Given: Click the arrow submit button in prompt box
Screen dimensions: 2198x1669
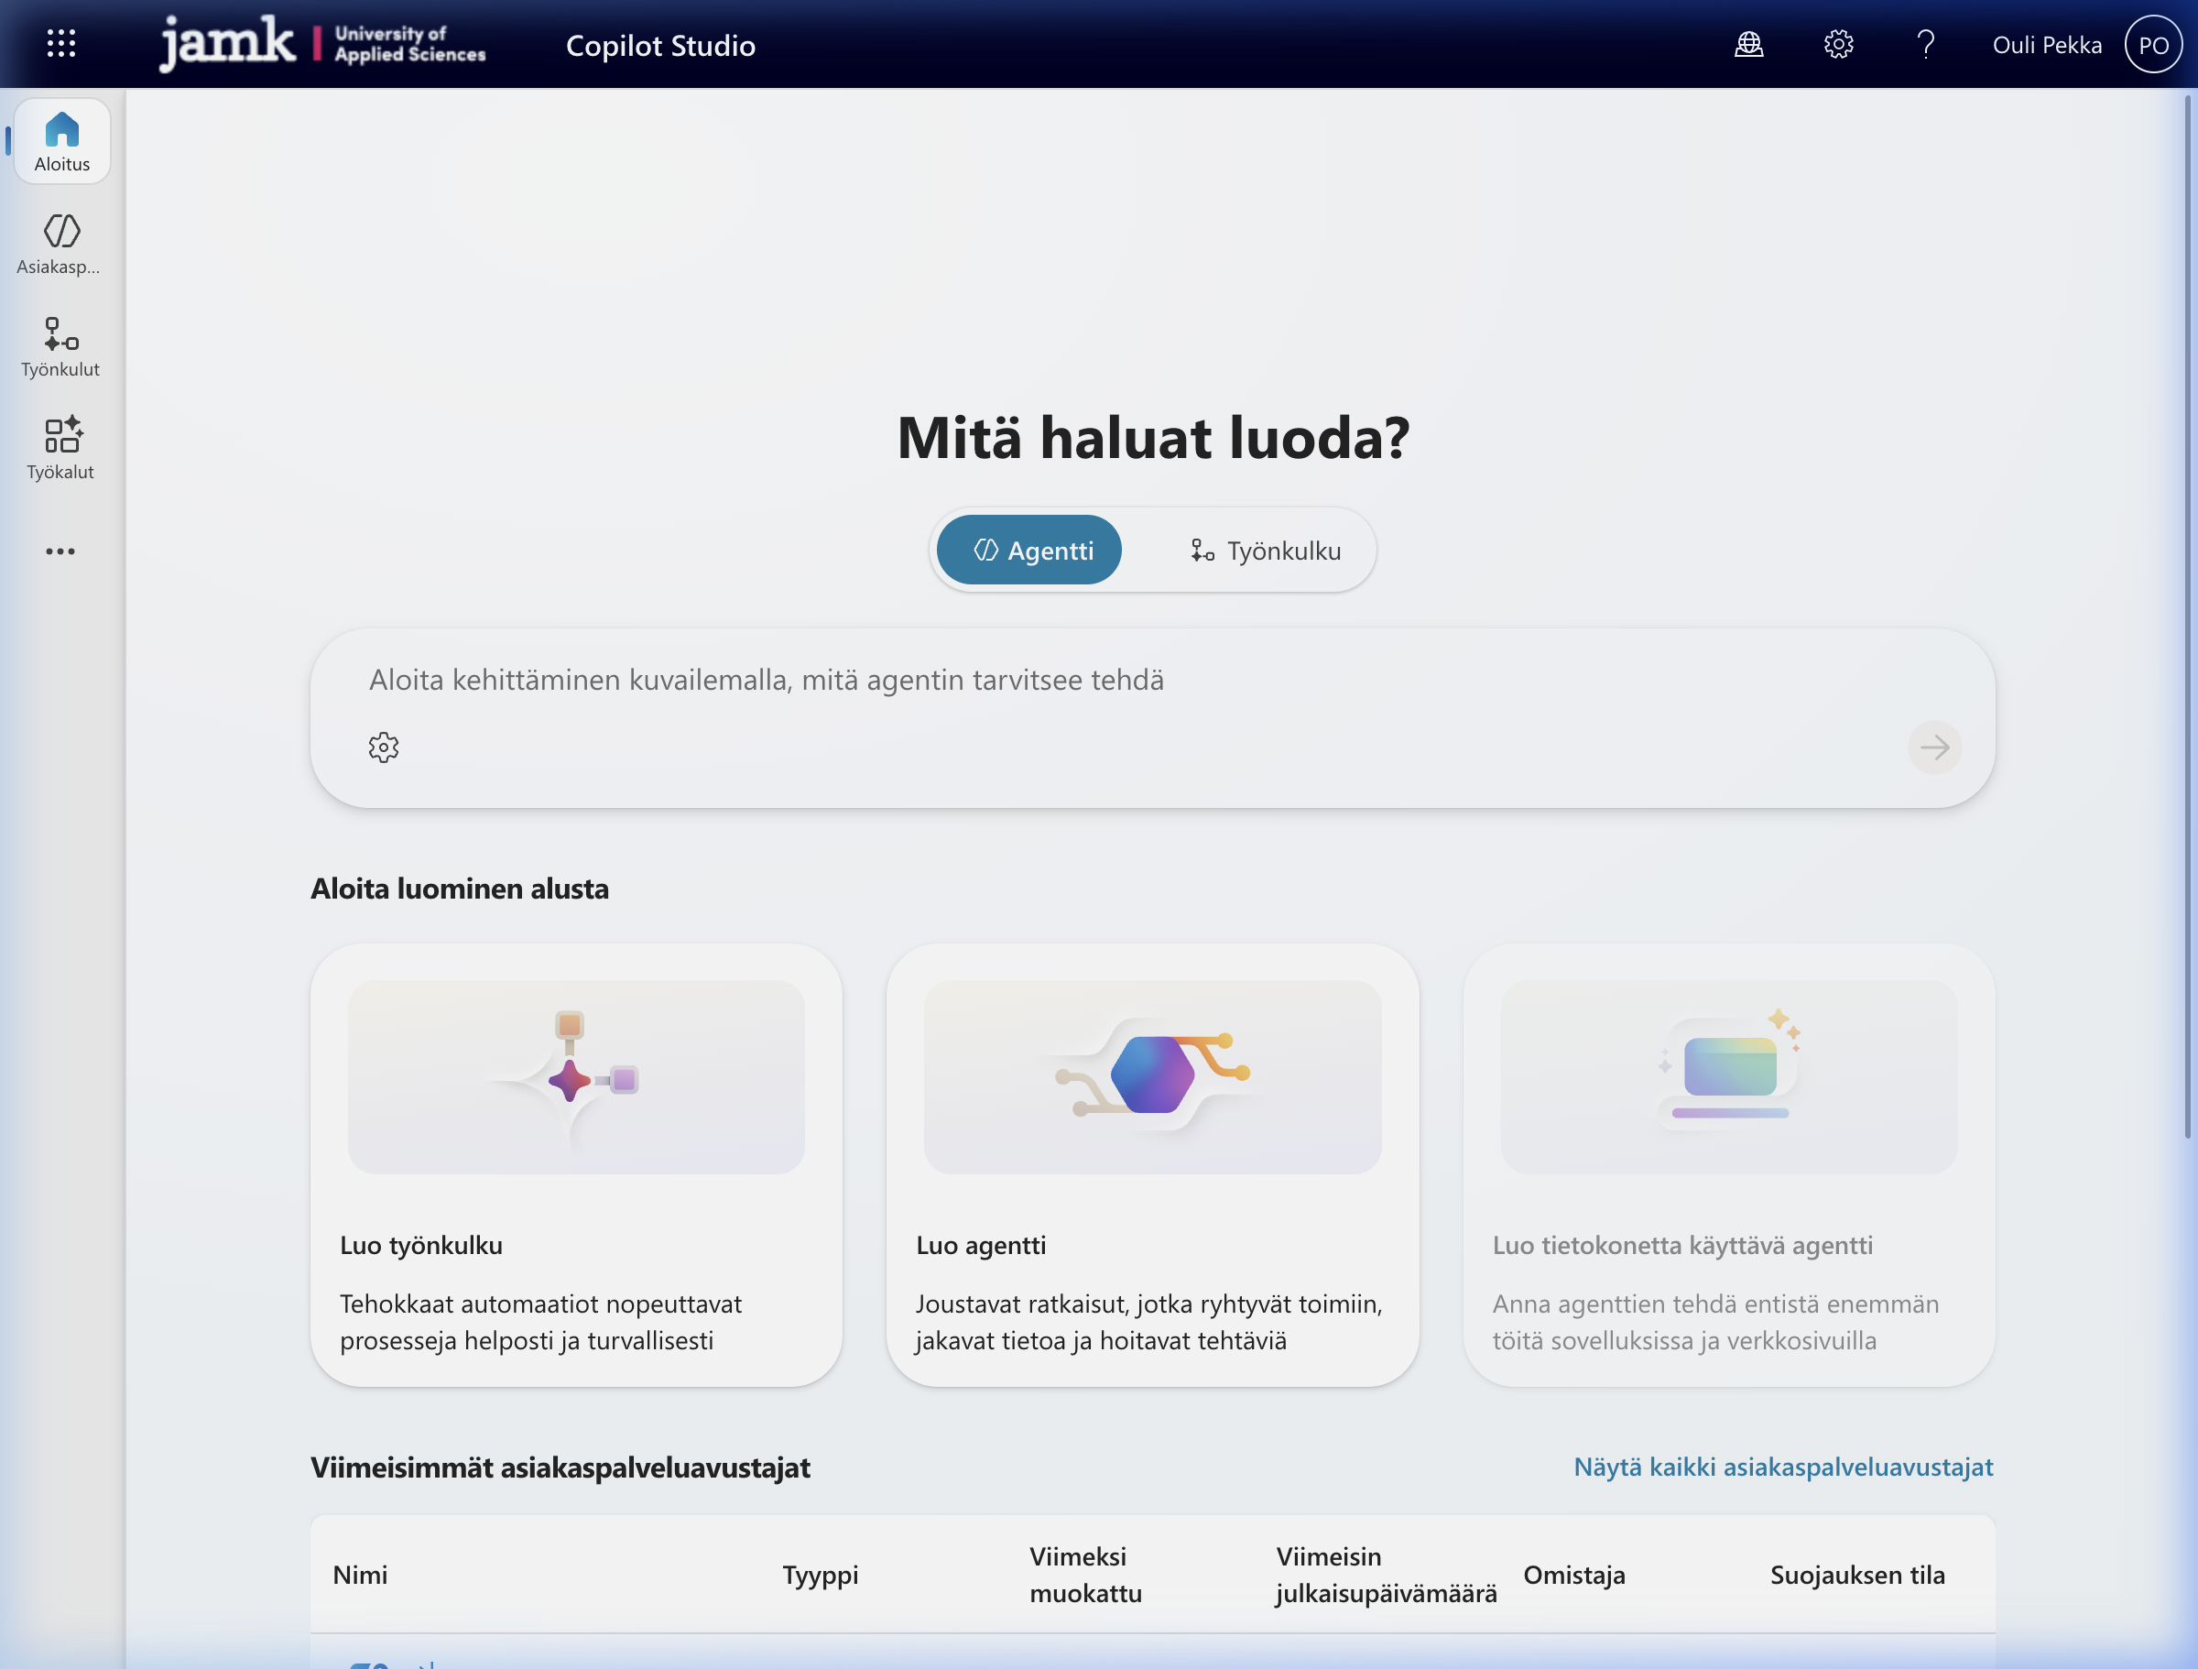Looking at the screenshot, I should [x=1933, y=747].
